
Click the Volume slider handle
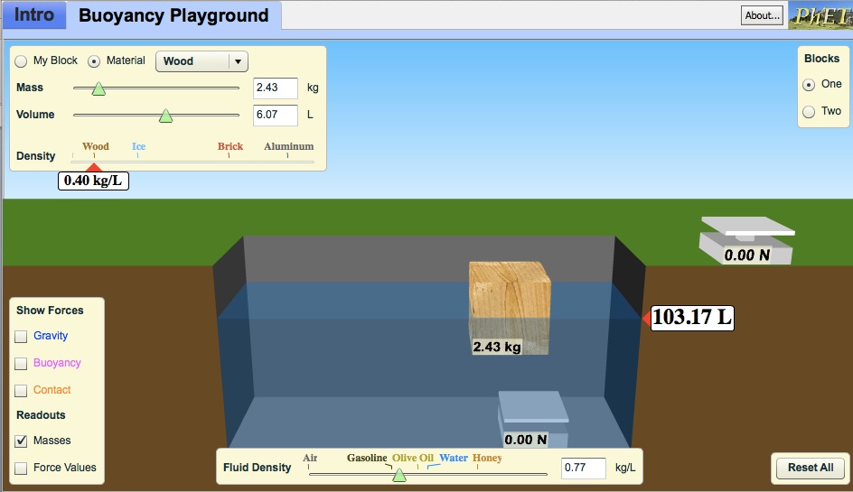pyautogui.click(x=166, y=116)
